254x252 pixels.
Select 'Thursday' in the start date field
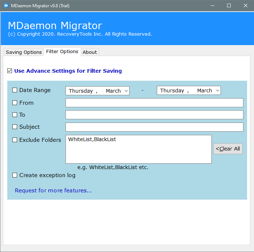pyautogui.click(x=81, y=91)
